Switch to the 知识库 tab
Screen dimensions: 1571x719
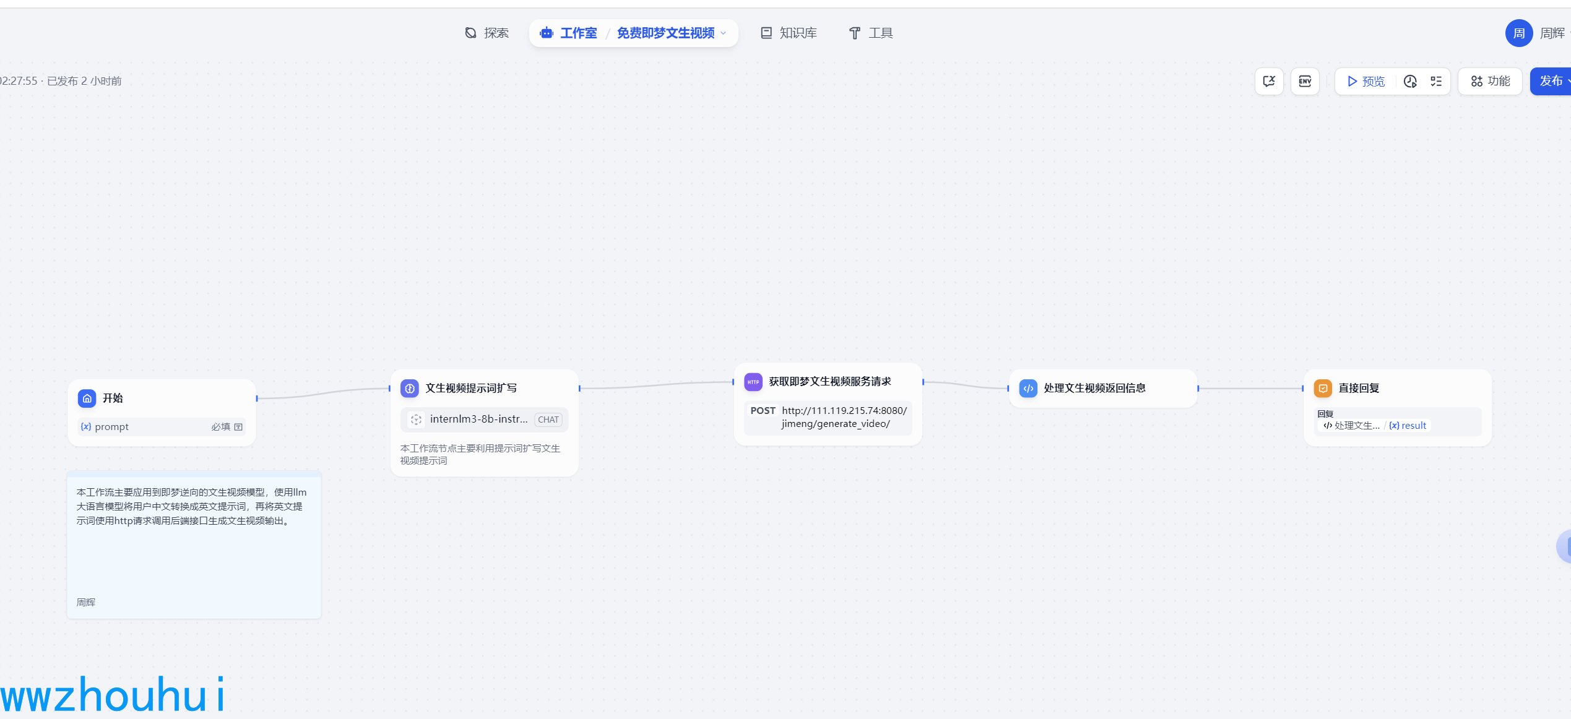coord(789,33)
